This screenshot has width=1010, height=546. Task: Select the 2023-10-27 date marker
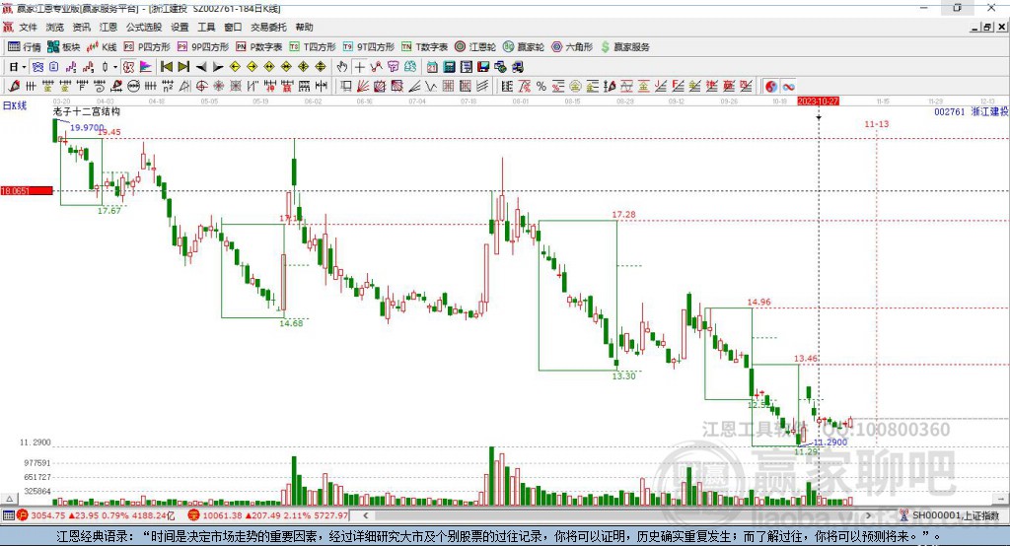tap(818, 102)
